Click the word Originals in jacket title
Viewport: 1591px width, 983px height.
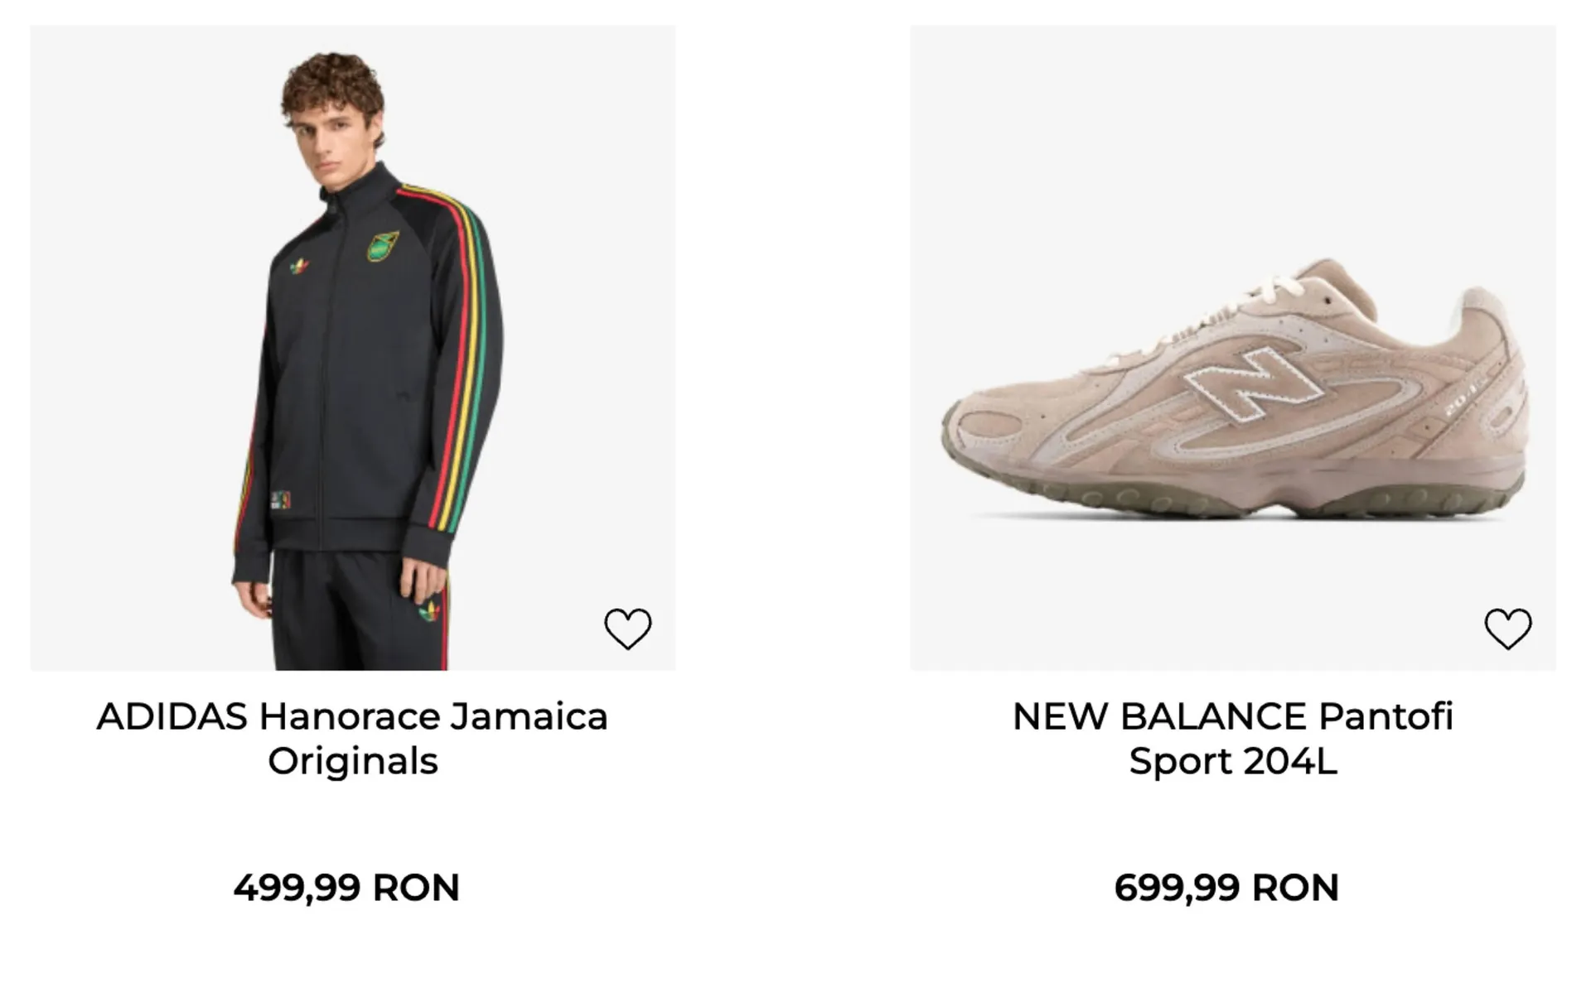tap(352, 760)
